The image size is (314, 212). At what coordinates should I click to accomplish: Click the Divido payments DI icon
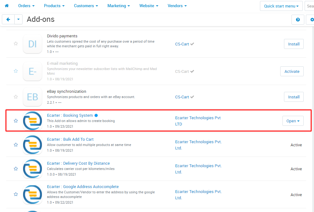tap(32, 44)
